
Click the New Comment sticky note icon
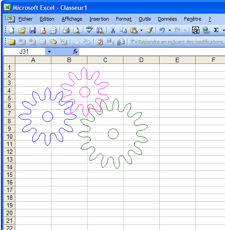point(12,42)
